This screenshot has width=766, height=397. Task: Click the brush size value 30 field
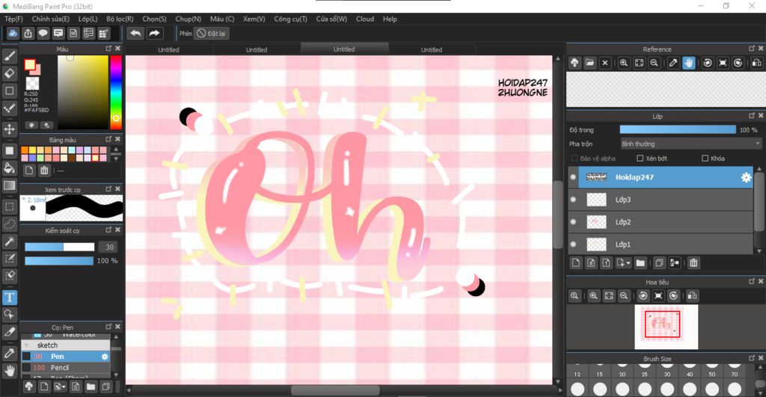point(109,247)
